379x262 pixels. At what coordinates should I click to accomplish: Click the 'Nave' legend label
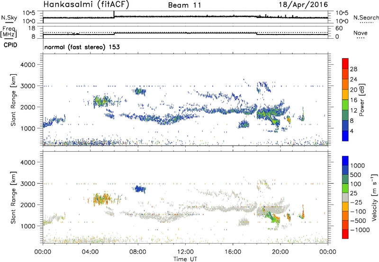pyautogui.click(x=360, y=33)
